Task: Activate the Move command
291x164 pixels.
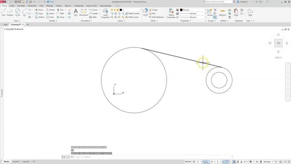Action: [39, 10]
